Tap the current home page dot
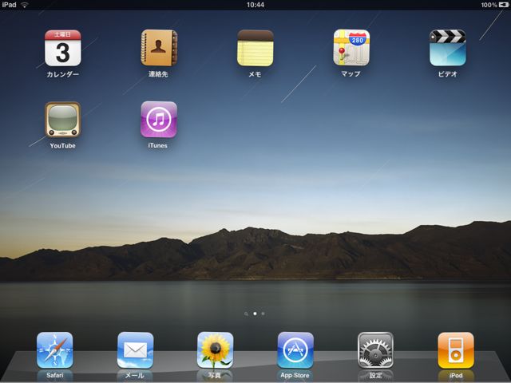511x383 pixels. (255, 314)
